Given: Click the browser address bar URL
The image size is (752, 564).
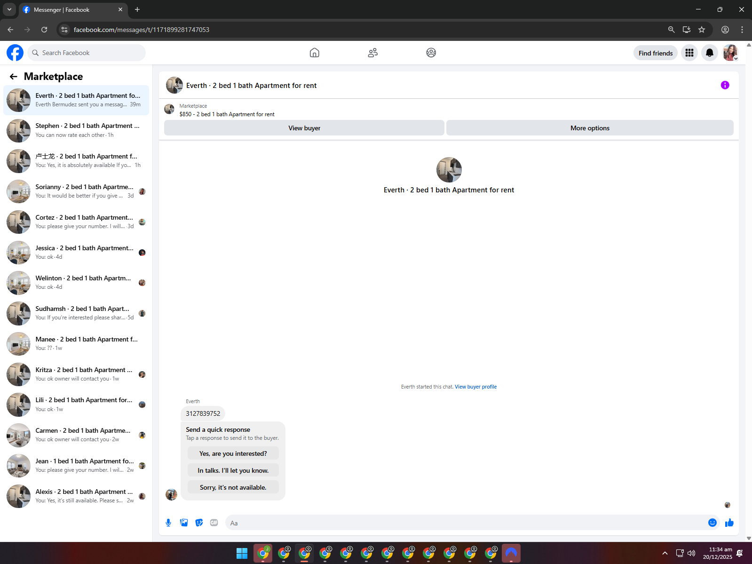Looking at the screenshot, I should [x=142, y=30].
